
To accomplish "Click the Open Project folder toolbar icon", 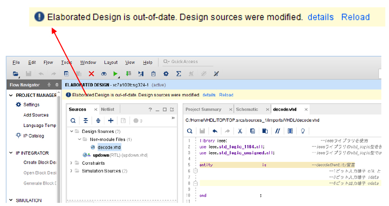I will tap(16, 73).
